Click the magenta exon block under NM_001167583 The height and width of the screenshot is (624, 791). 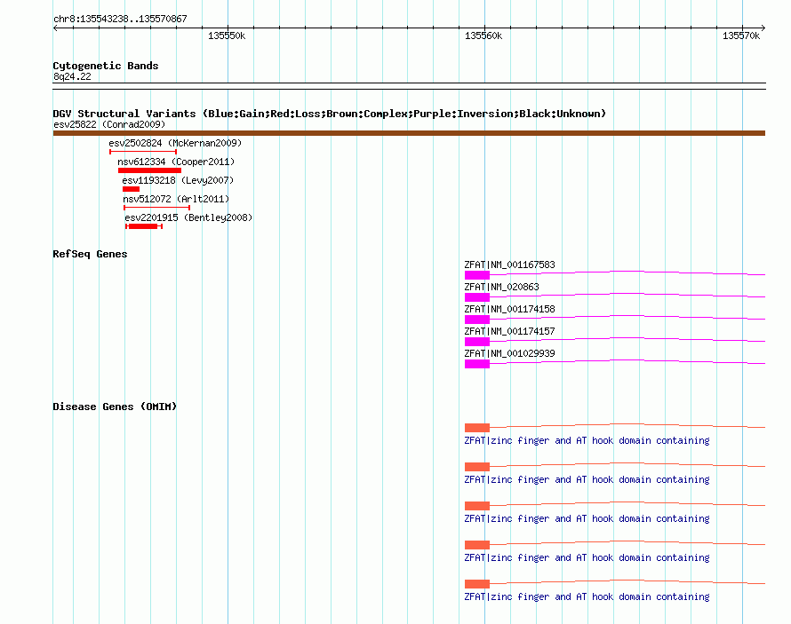[476, 275]
